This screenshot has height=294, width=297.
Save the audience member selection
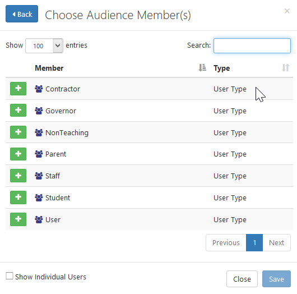[x=276, y=279]
